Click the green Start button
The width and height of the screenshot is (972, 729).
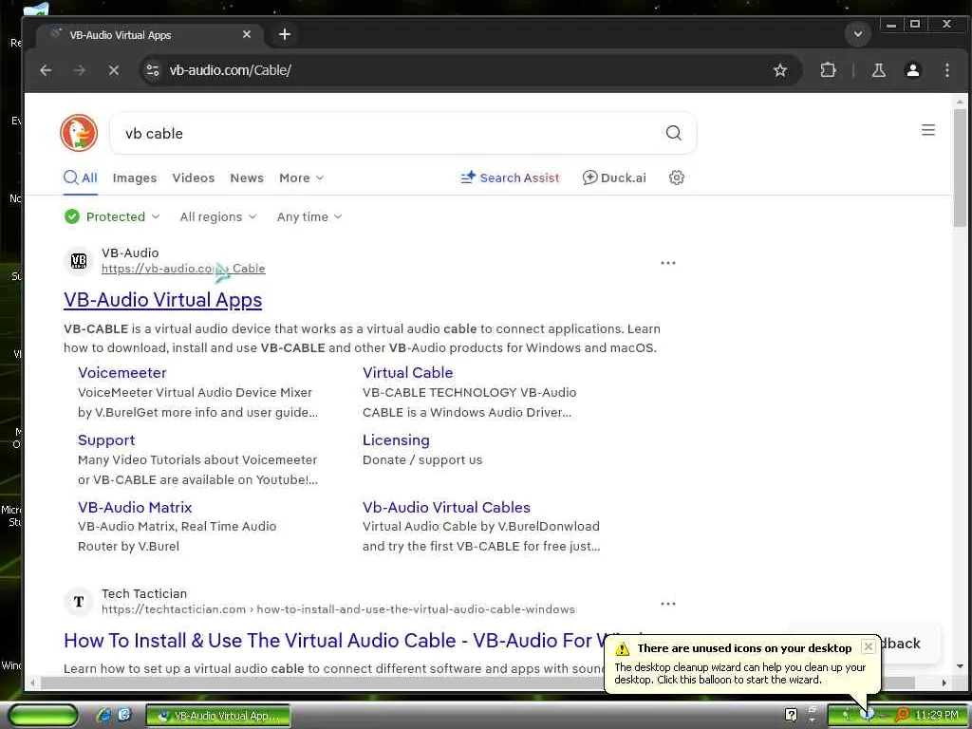[x=43, y=716]
